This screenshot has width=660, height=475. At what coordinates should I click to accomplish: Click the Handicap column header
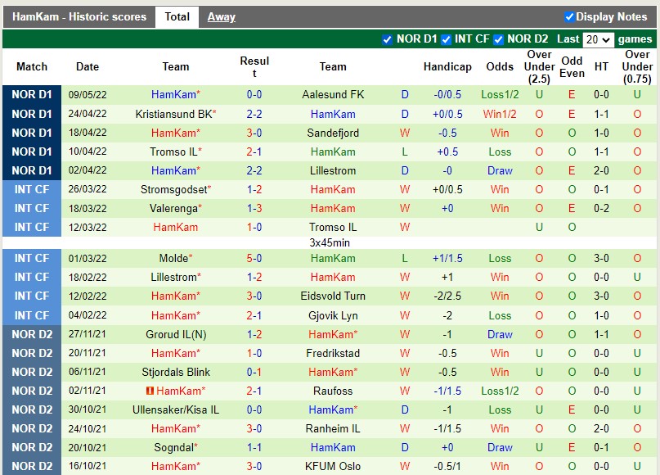click(447, 66)
